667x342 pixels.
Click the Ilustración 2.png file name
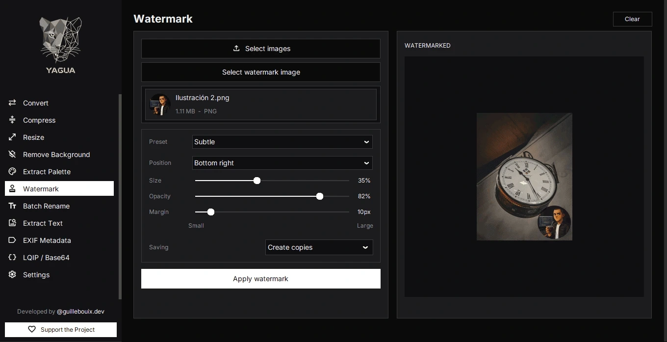[x=203, y=98]
